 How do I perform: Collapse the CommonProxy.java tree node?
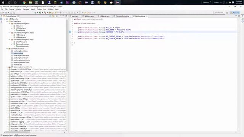(x=12, y=44)
